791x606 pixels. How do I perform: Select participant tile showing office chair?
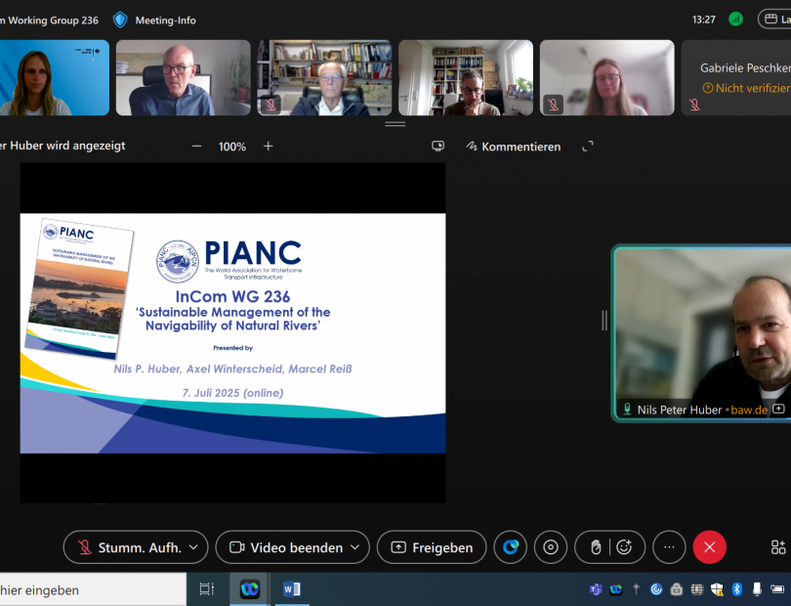coord(184,78)
